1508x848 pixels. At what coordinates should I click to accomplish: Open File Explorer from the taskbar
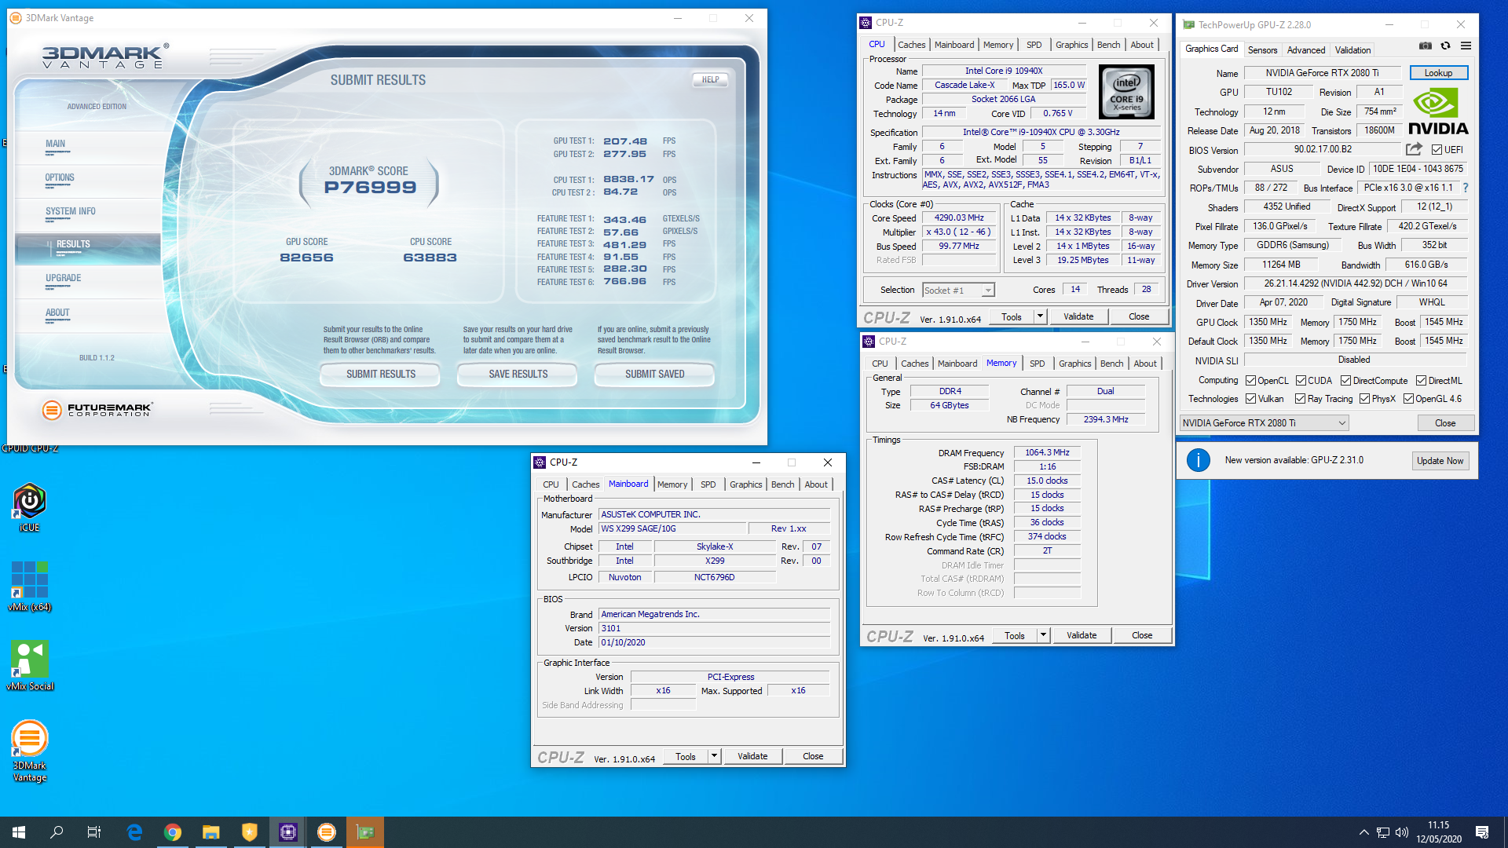click(211, 832)
